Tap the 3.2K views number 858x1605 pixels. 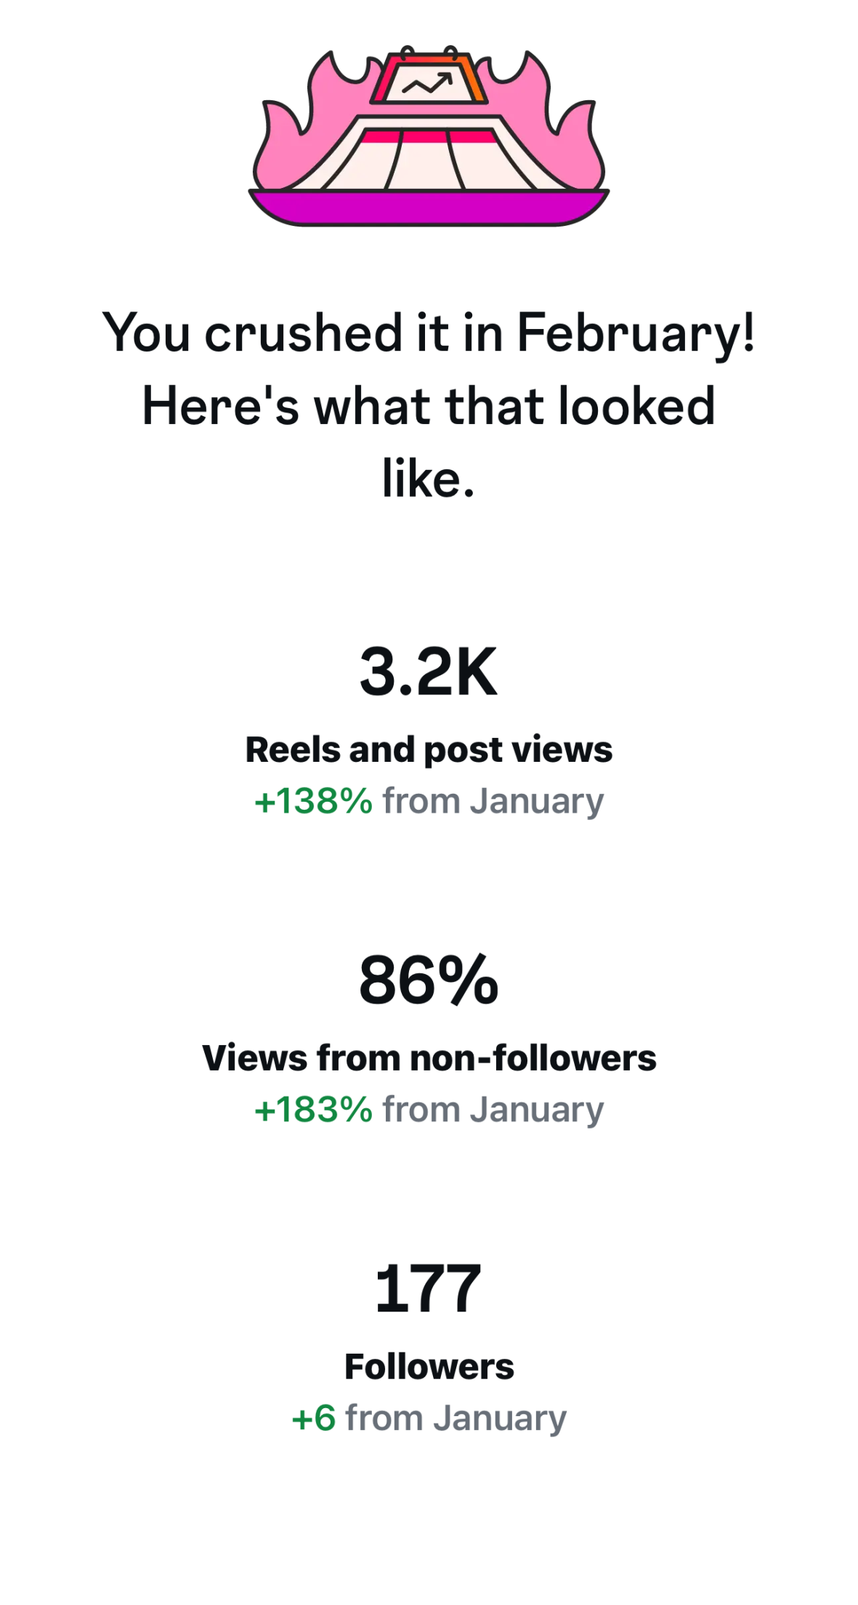click(x=429, y=672)
